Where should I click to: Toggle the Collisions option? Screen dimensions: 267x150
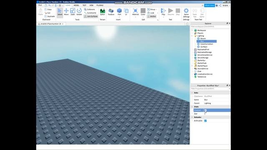point(90,10)
